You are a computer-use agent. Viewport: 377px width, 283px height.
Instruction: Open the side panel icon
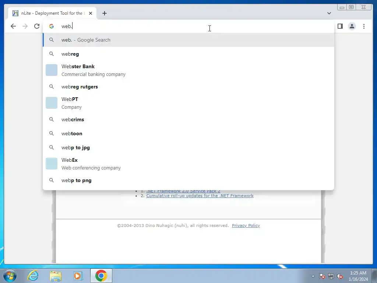click(x=340, y=26)
